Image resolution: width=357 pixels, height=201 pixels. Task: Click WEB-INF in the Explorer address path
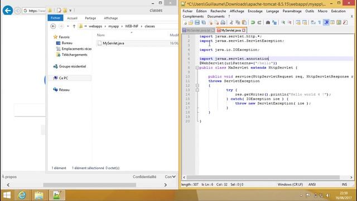(x=132, y=26)
